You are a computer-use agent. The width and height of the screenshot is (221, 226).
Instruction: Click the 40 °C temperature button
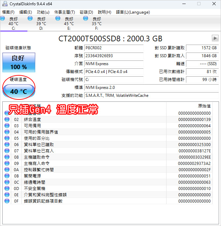(19, 91)
